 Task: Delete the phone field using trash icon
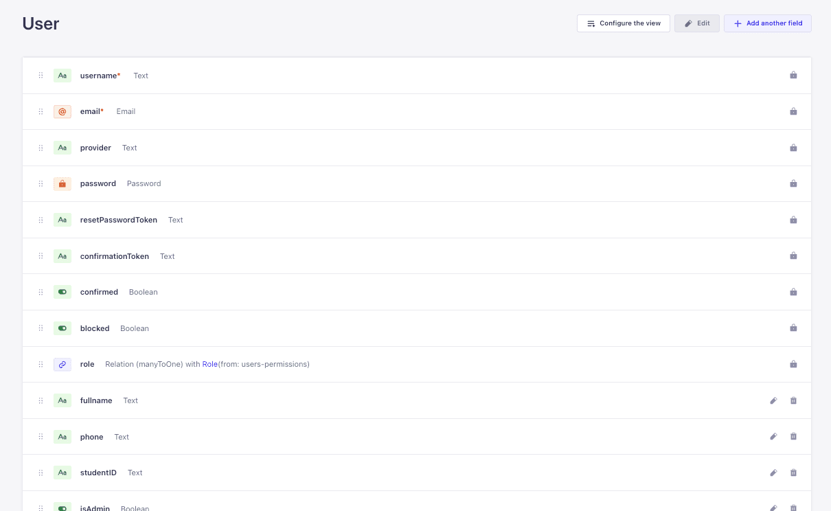click(x=793, y=436)
